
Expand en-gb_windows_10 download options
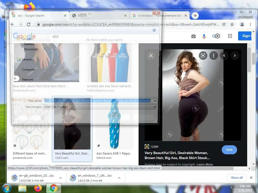pyautogui.click(x=60, y=178)
